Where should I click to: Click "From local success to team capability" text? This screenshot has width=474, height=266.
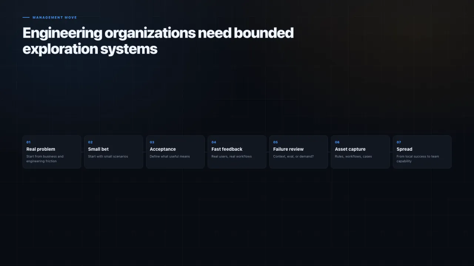[x=418, y=159]
